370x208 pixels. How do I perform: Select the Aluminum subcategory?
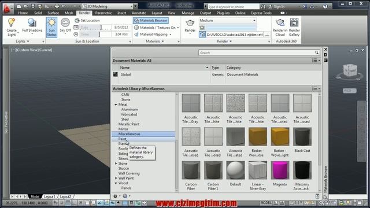coord(129,109)
